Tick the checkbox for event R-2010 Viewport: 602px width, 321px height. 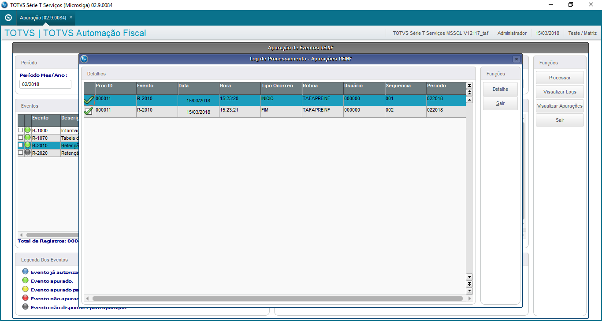point(20,145)
